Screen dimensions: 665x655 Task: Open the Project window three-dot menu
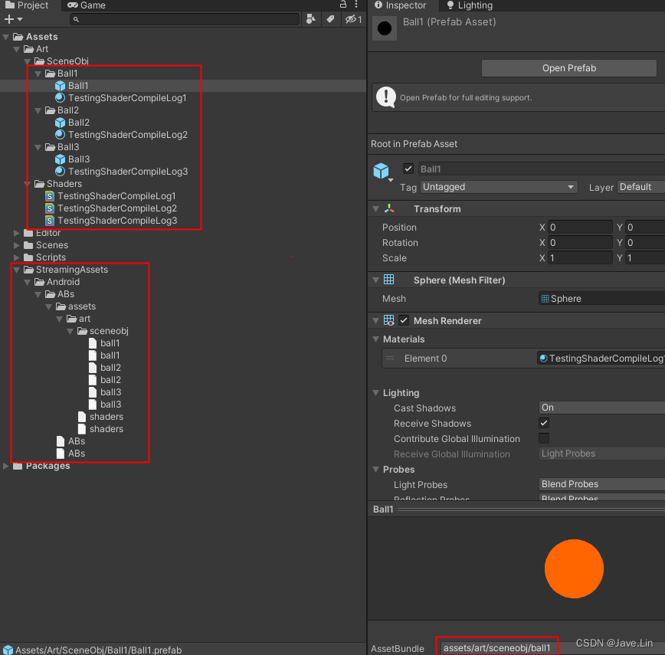pos(355,5)
